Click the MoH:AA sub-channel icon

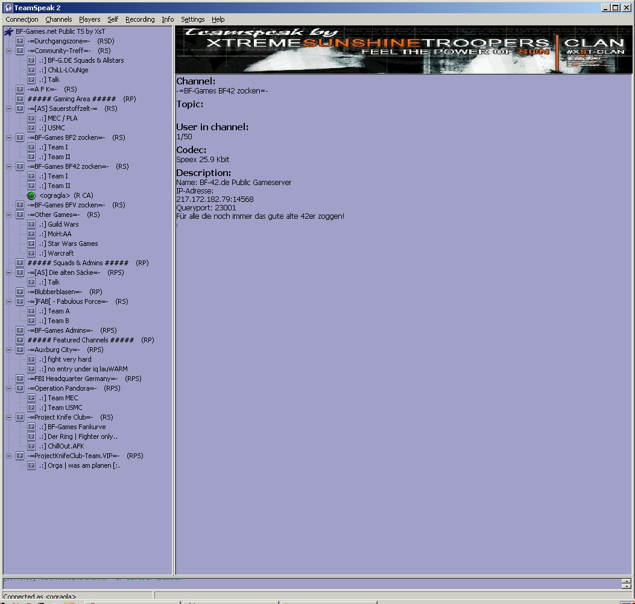pos(31,234)
